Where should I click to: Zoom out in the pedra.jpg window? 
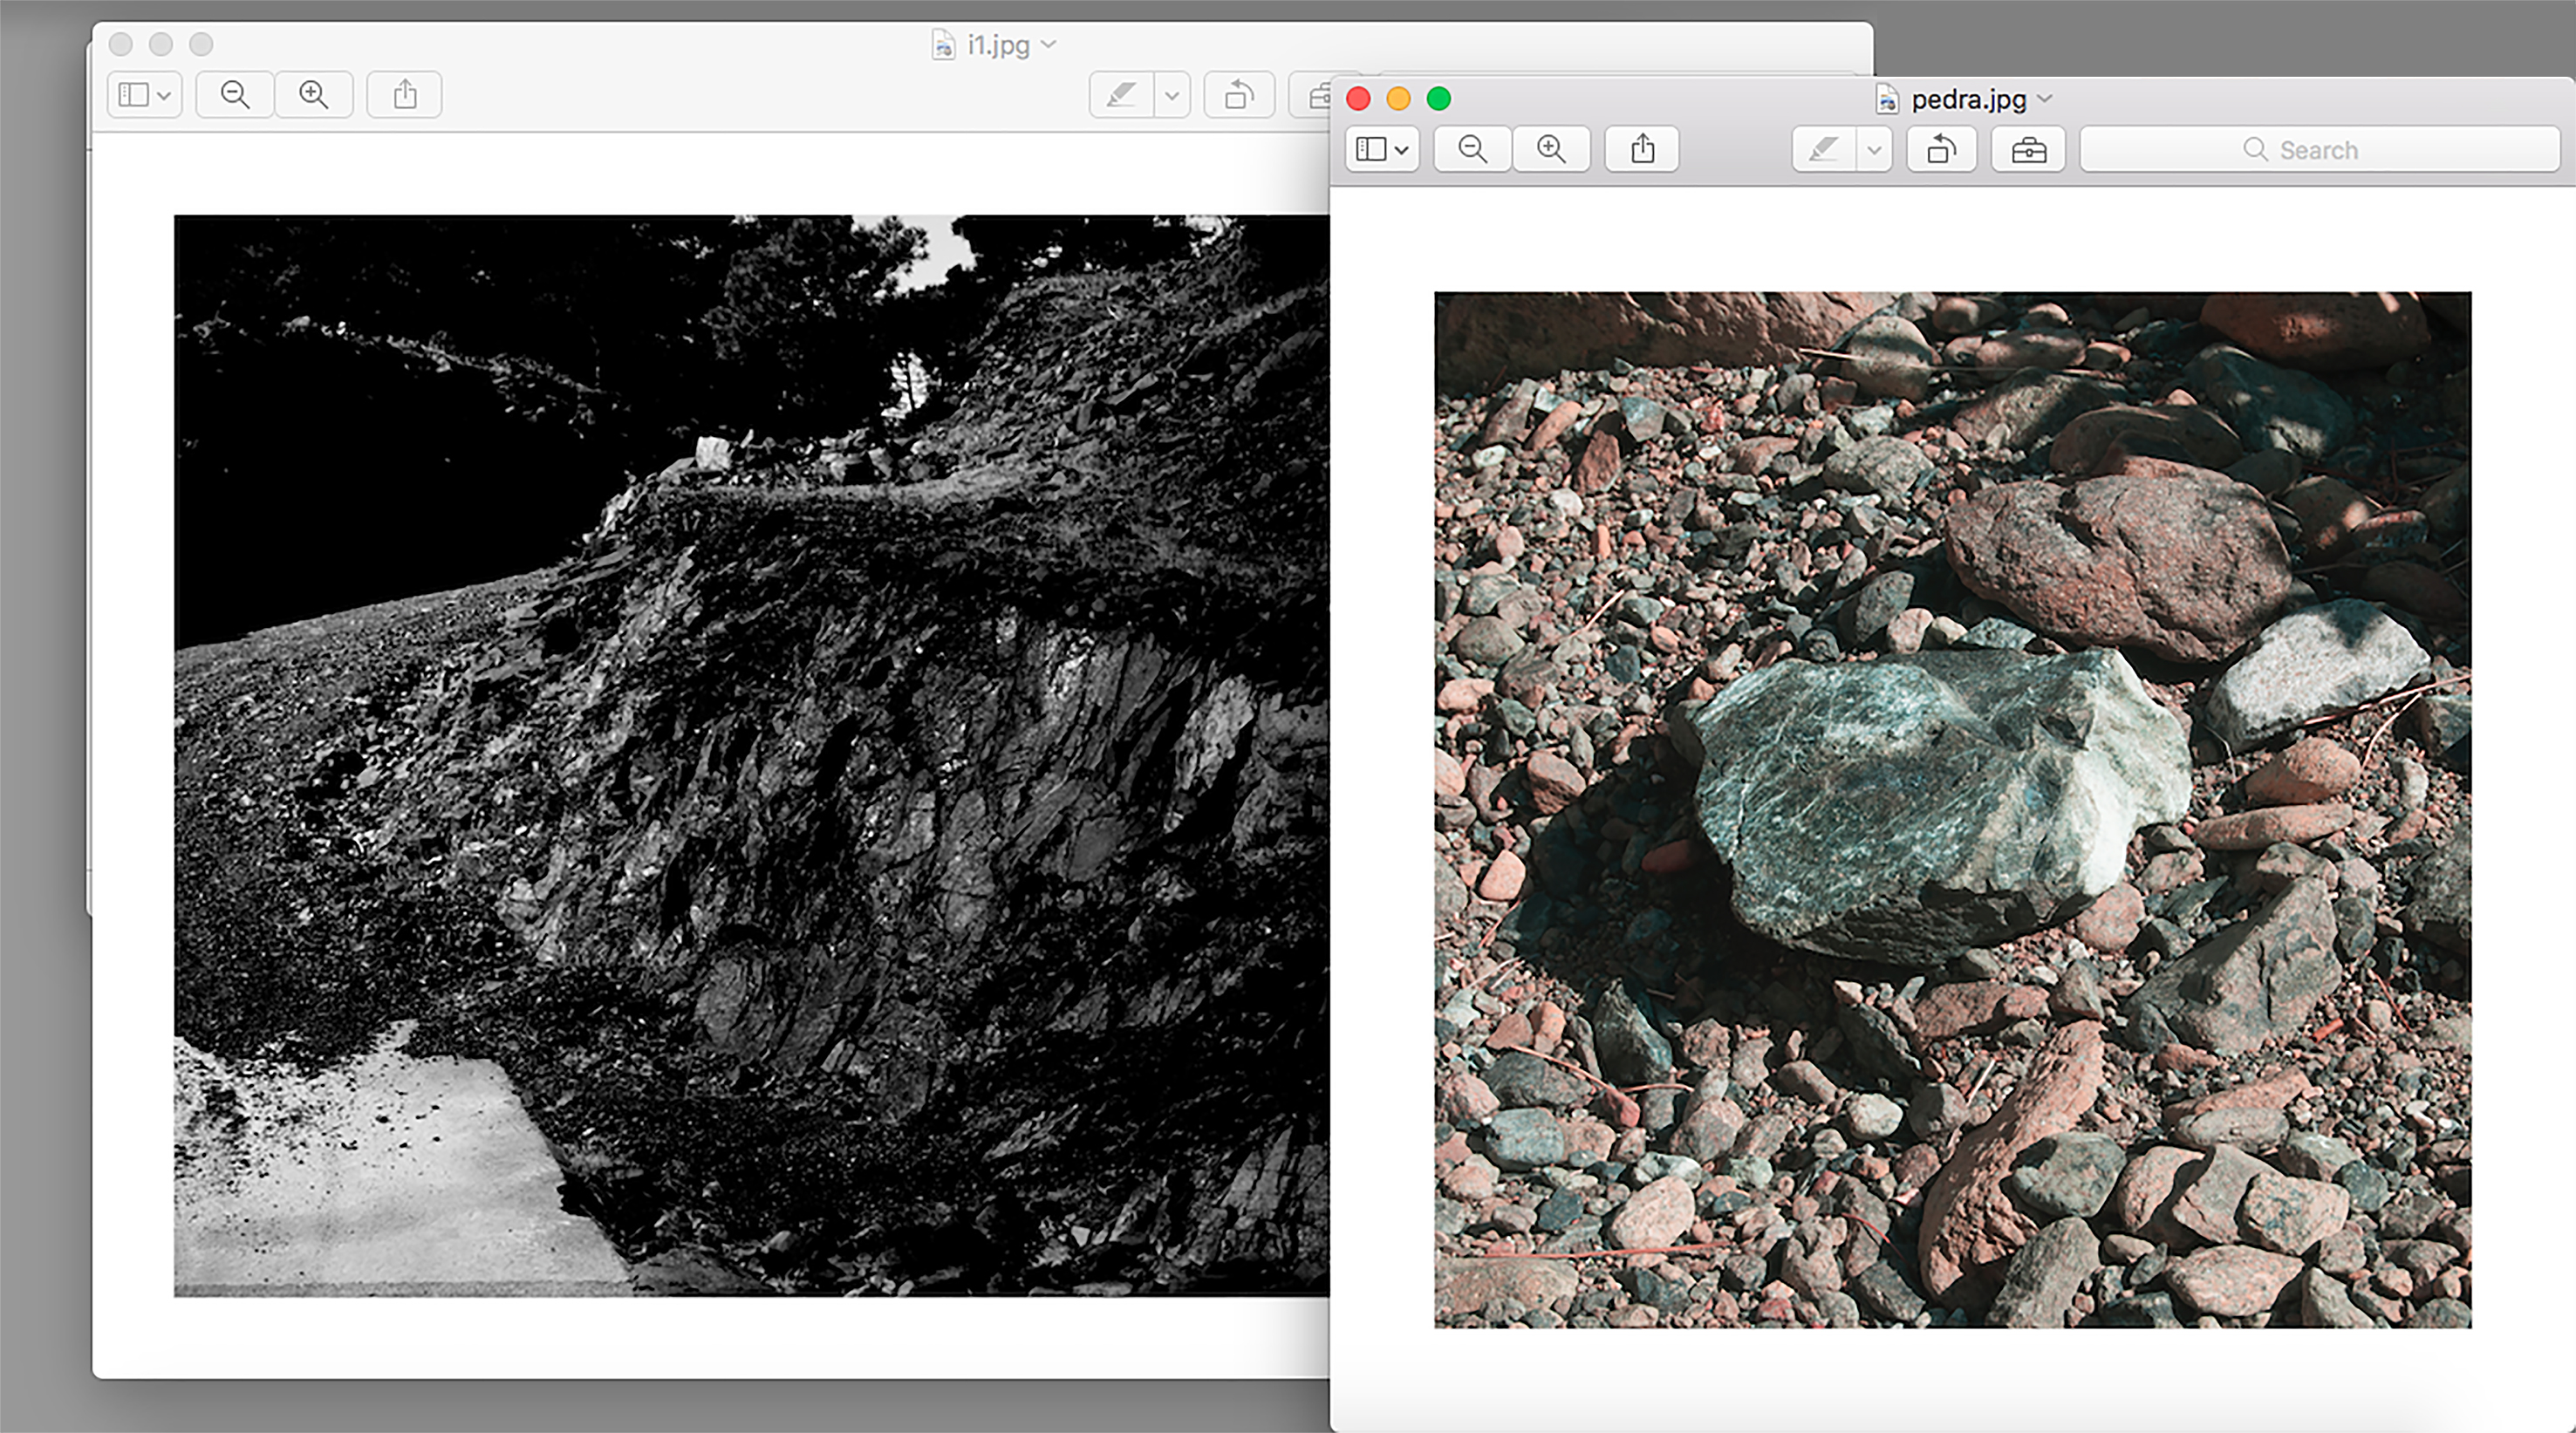(1472, 150)
